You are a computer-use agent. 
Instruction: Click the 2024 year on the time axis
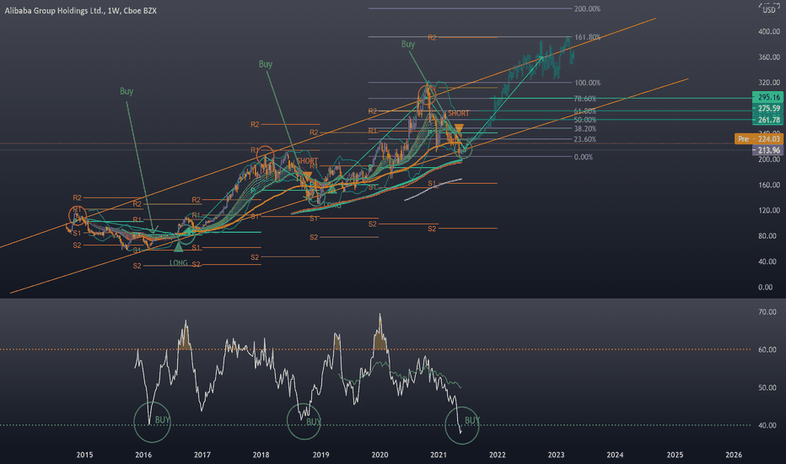coord(615,455)
